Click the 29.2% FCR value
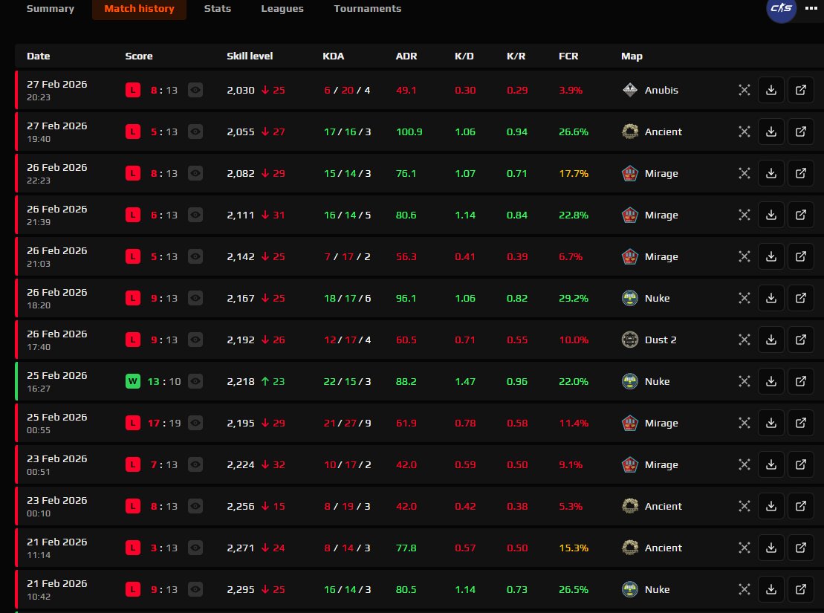 pyautogui.click(x=574, y=298)
